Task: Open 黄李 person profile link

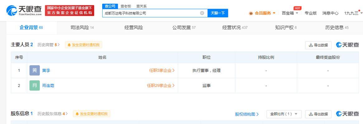Action: point(46,71)
